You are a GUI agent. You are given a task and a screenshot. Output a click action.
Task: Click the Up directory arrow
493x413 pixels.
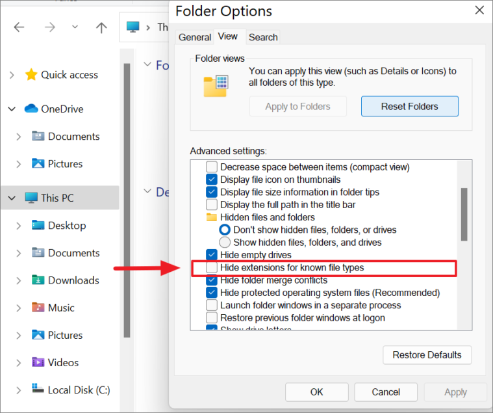point(101,28)
